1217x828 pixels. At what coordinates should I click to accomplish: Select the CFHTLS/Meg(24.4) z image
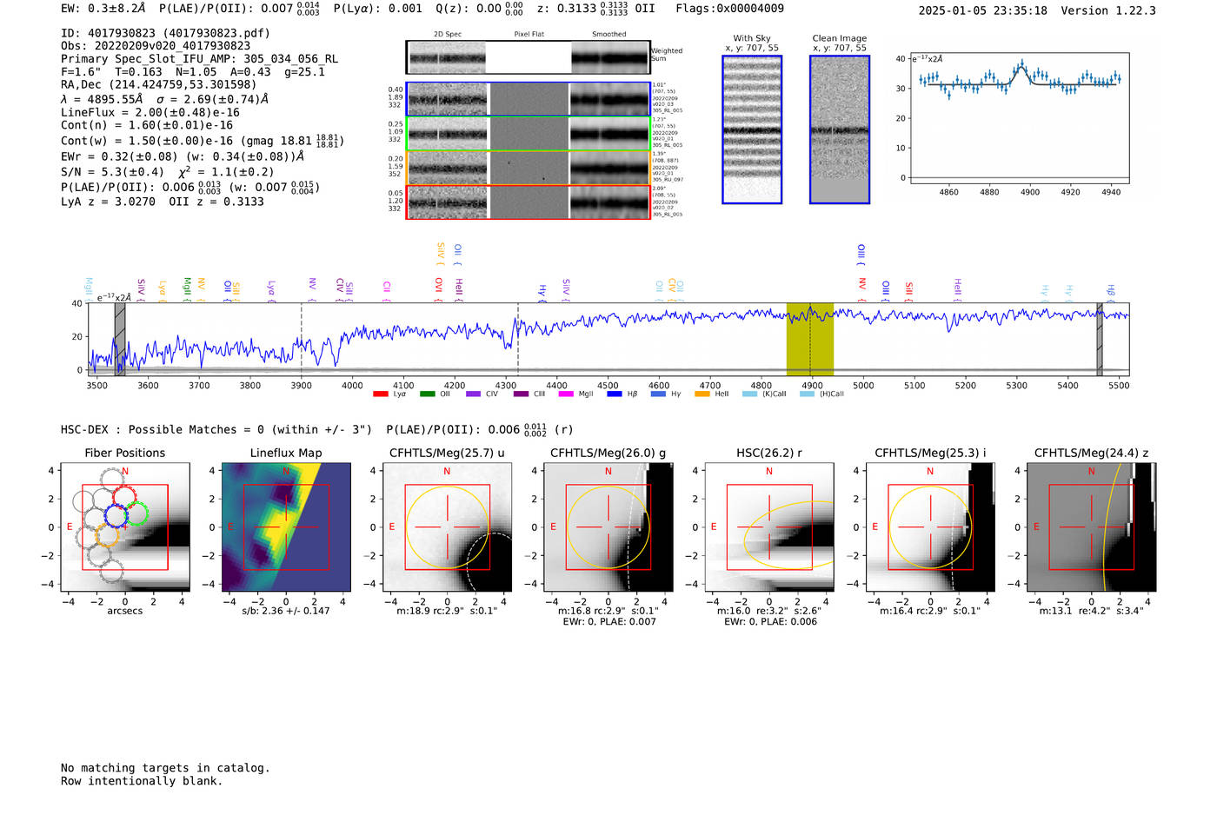click(1092, 527)
